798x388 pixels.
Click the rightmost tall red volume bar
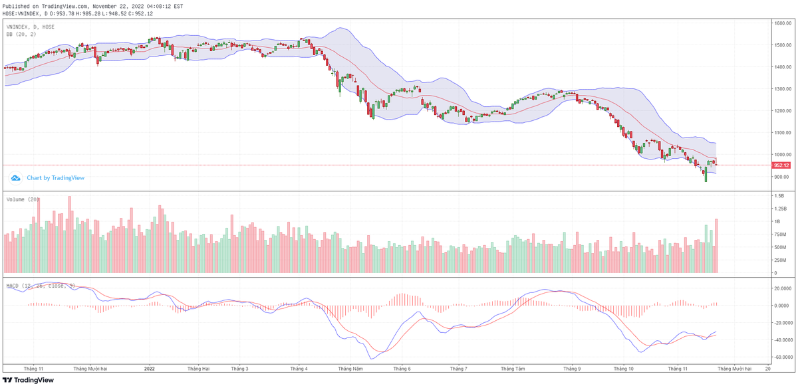click(716, 246)
